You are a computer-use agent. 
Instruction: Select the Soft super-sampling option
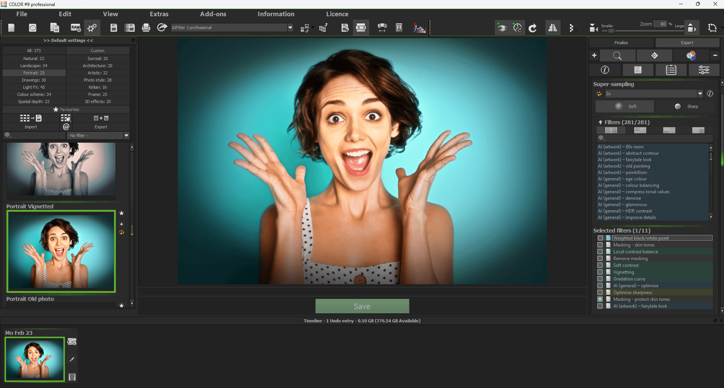tap(625, 106)
